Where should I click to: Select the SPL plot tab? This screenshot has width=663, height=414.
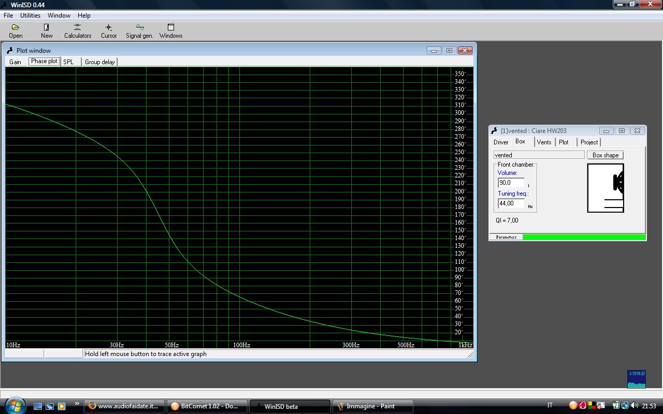pos(68,62)
